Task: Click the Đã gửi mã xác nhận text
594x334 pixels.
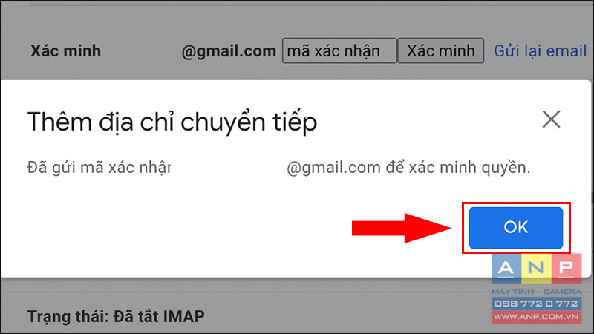Action: point(99,168)
